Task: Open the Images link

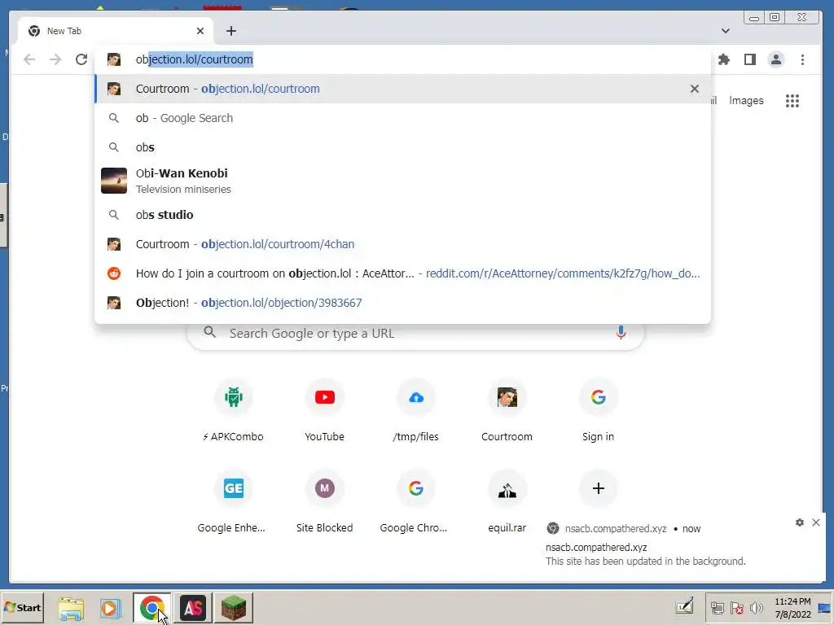Action: click(x=746, y=101)
